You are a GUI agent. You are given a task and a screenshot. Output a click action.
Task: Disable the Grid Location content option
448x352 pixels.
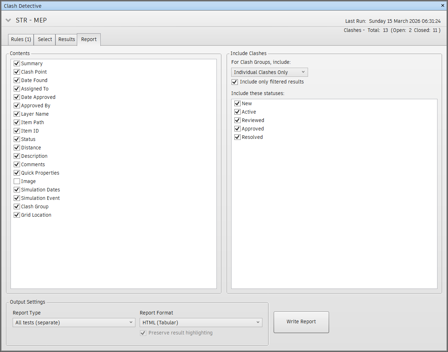click(x=16, y=215)
